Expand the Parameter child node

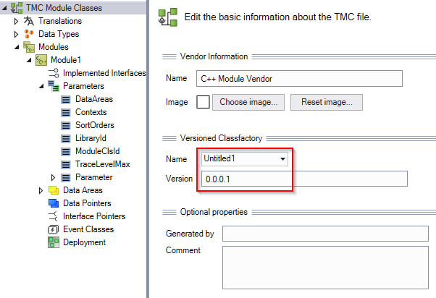[x=53, y=177]
